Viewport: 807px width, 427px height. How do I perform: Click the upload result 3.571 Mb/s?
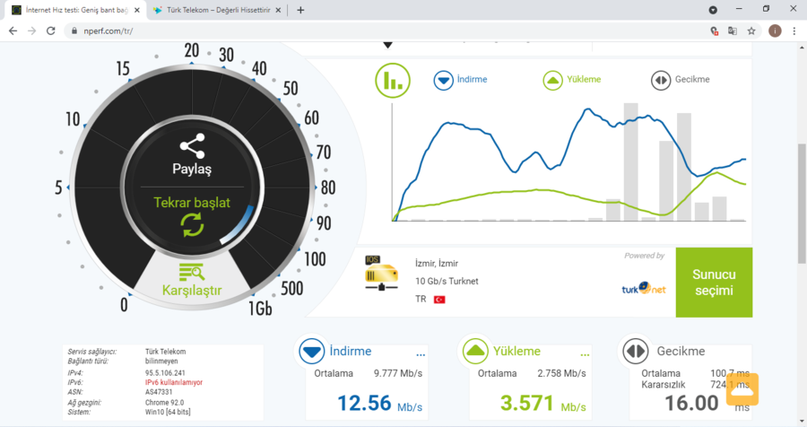pos(543,403)
